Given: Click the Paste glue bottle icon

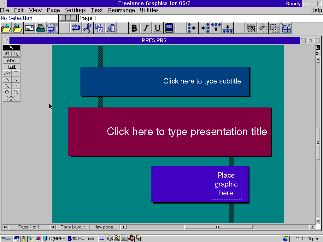Looking at the screenshot, I should 111,28.
